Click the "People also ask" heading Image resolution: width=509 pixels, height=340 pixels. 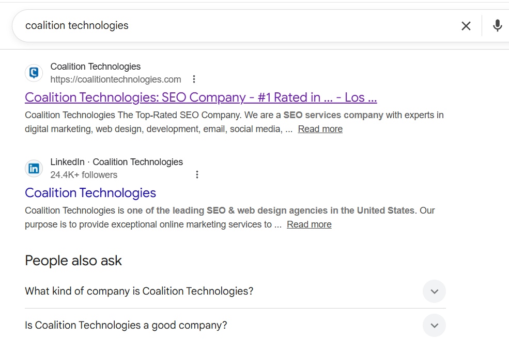tap(73, 261)
